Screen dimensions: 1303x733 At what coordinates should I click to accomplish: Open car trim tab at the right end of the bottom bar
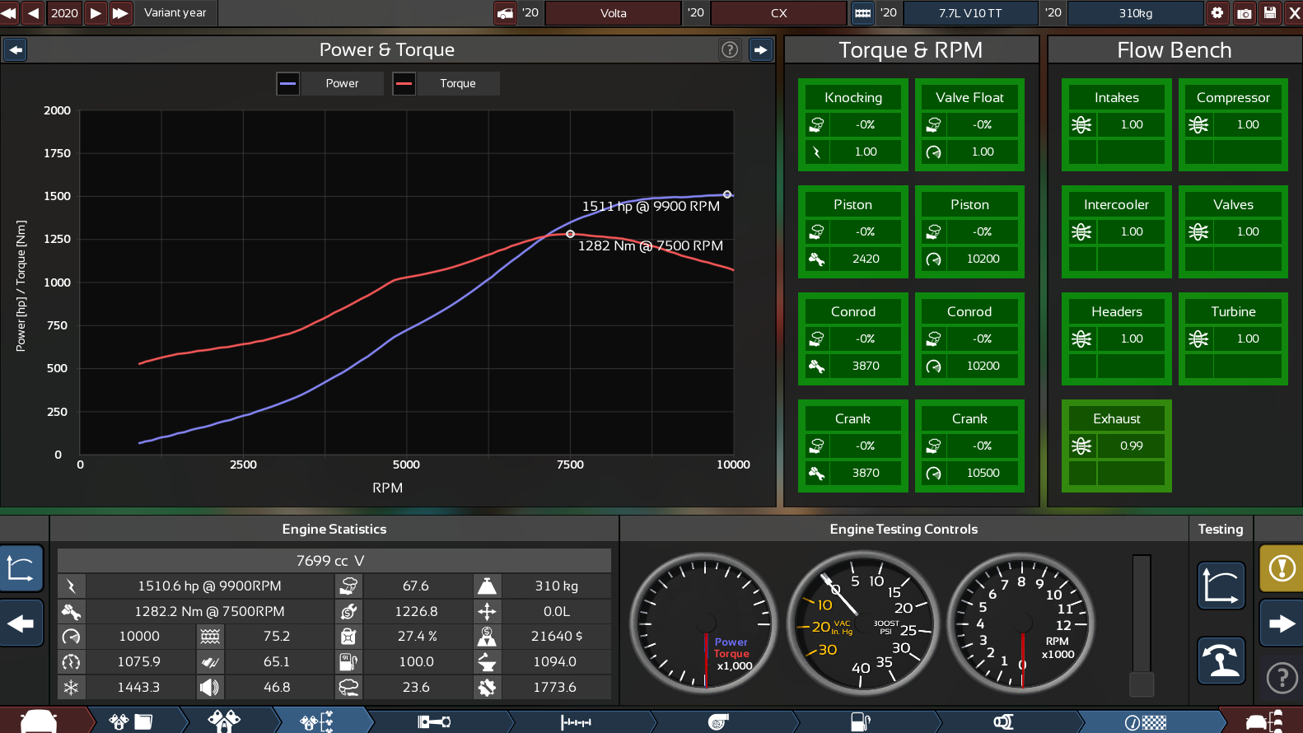(1264, 721)
